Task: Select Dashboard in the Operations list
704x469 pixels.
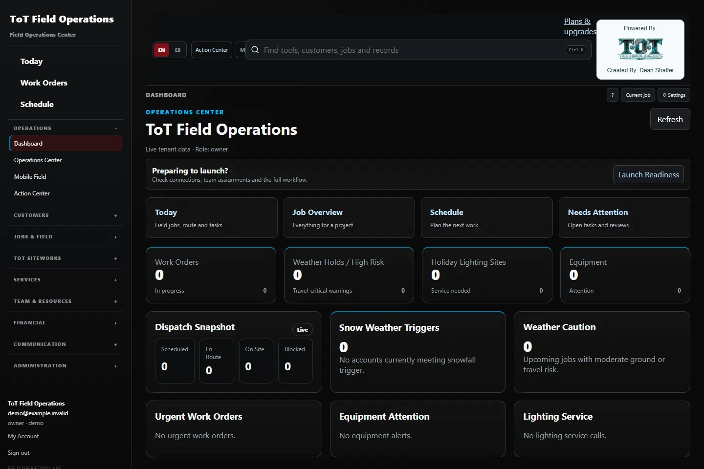Action: click(x=66, y=144)
